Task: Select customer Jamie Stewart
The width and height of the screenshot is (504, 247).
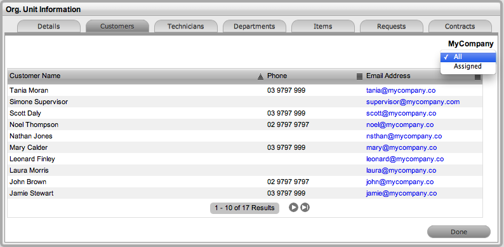Action: click(x=32, y=194)
